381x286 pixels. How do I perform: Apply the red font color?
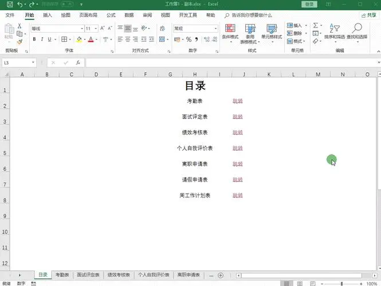pyautogui.click(x=91, y=39)
